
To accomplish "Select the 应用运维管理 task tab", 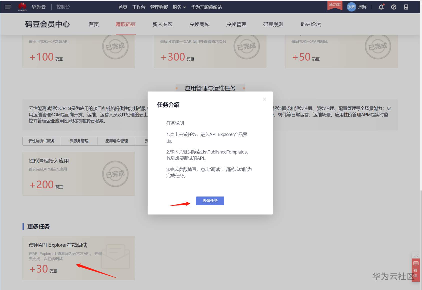I will (117, 141).
